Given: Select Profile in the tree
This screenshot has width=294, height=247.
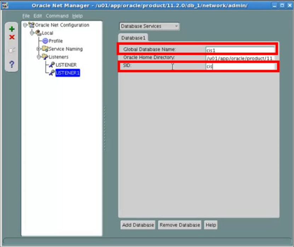Looking at the screenshot, I should tap(56, 41).
